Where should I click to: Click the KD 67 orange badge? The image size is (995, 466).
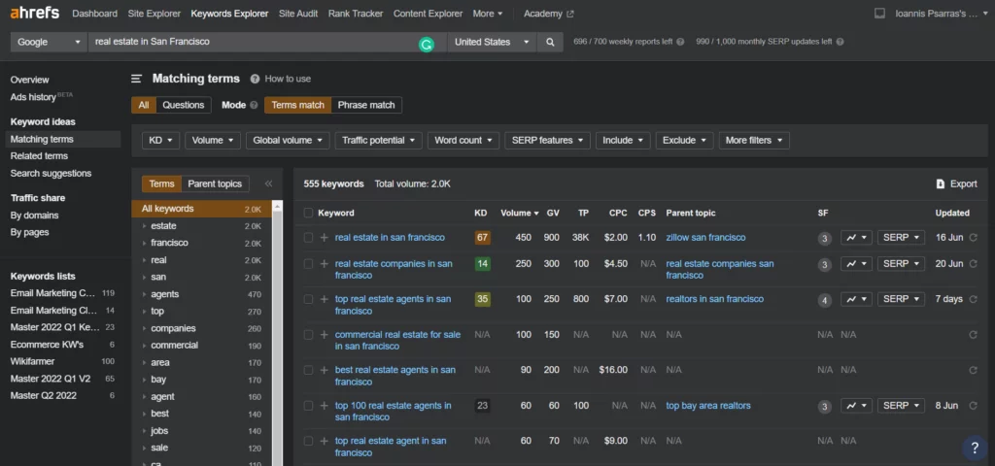point(482,238)
